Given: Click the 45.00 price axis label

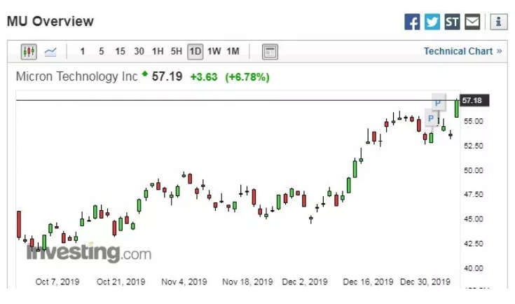Looking at the screenshot, I should 473,219.
